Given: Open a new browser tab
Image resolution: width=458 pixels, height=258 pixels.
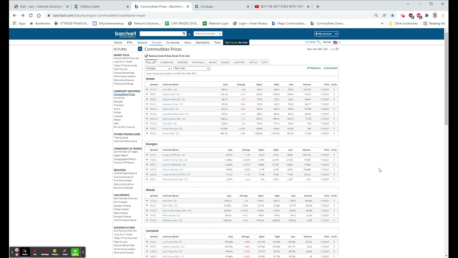Looking at the screenshot, I should tap(318, 6).
